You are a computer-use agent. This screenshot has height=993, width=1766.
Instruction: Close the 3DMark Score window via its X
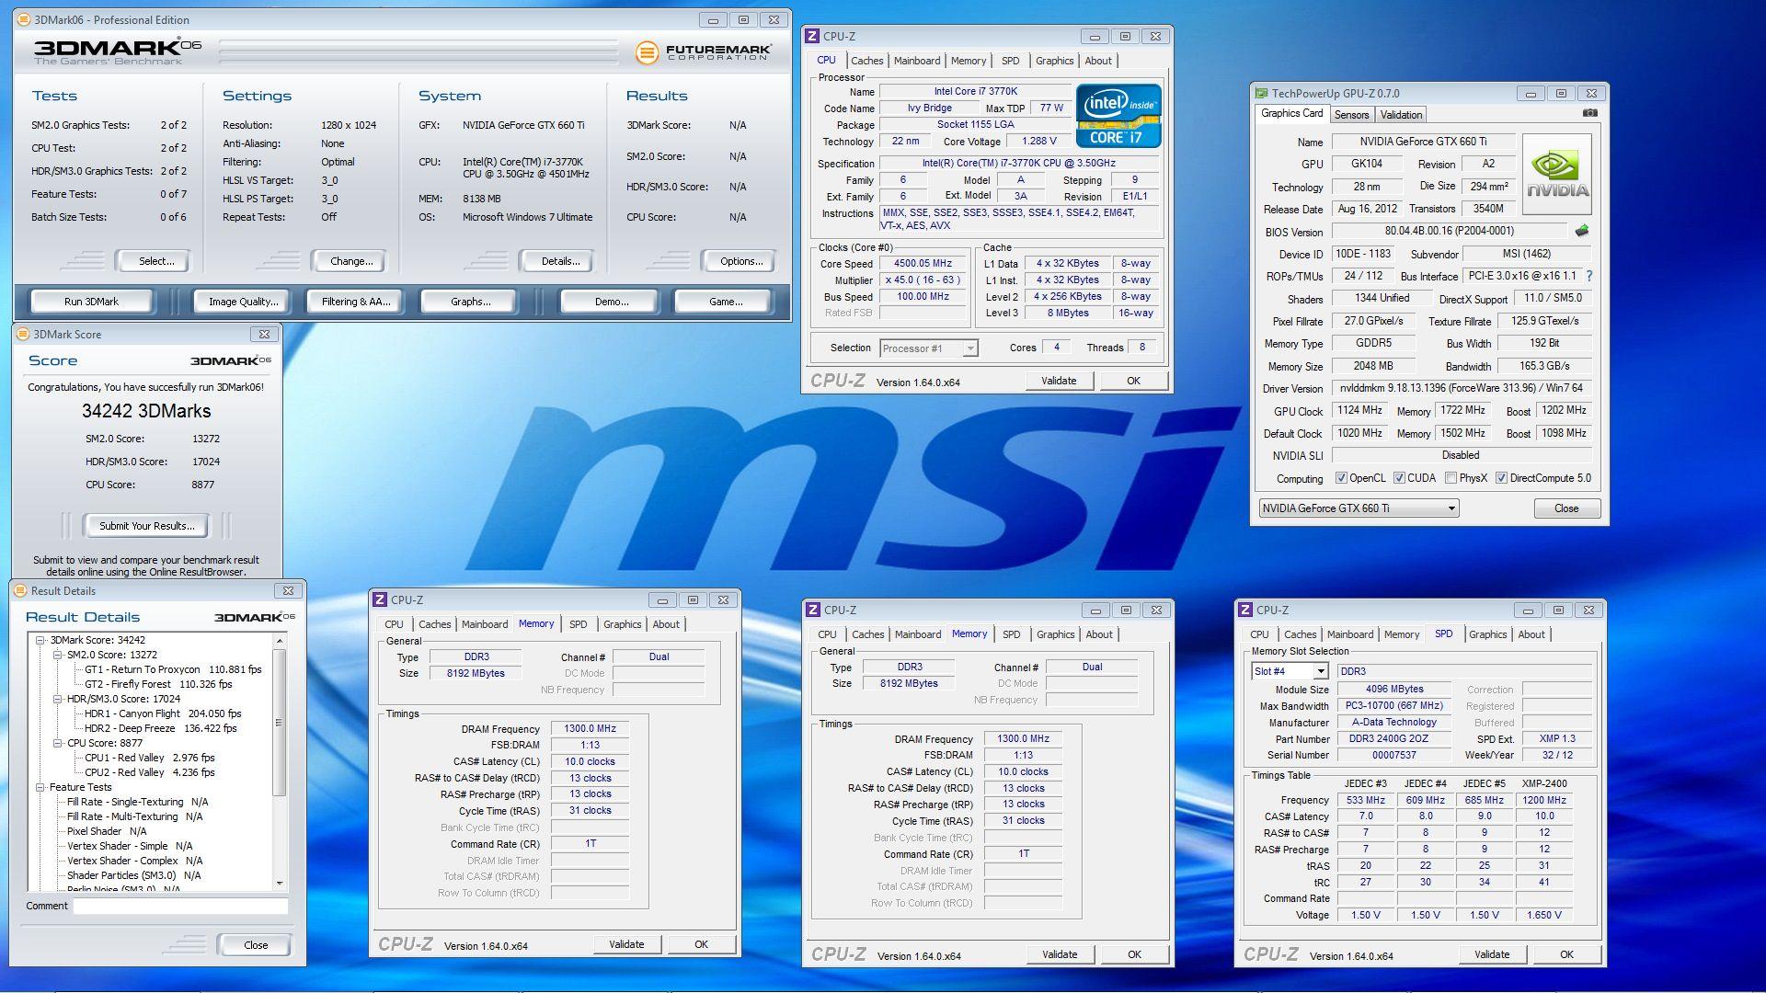coord(265,334)
